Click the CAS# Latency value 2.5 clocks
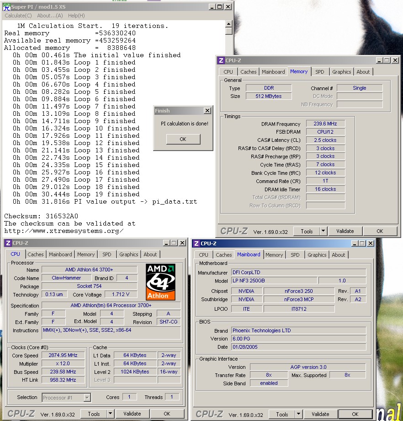 [x=325, y=140]
